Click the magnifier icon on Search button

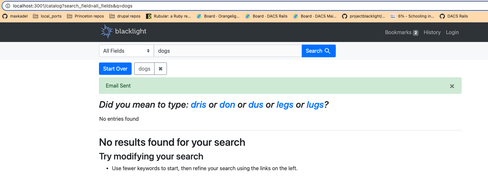(x=328, y=51)
